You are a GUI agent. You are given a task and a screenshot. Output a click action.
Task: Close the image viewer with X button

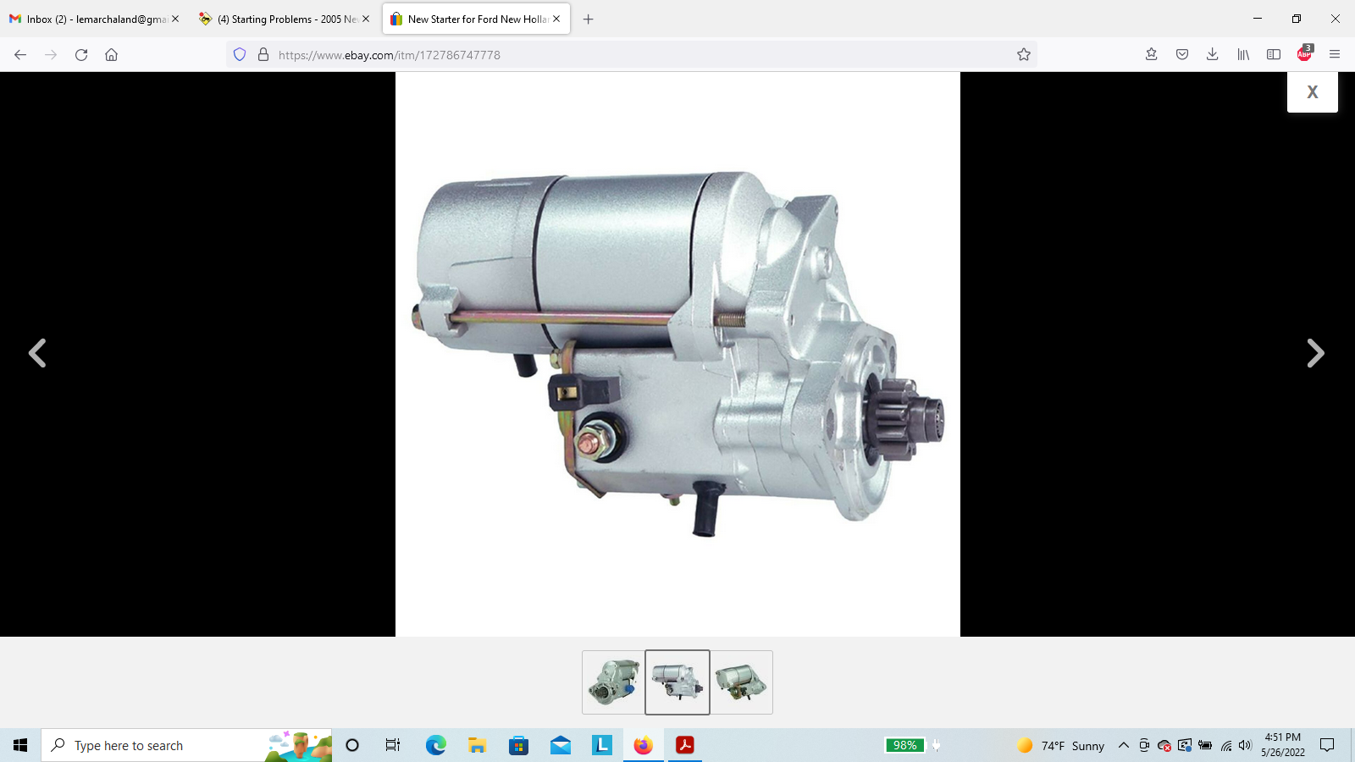click(1312, 92)
